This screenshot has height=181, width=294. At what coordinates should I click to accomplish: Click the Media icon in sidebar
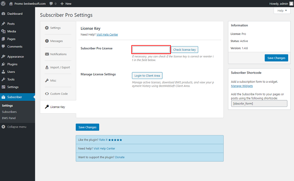[3, 31]
